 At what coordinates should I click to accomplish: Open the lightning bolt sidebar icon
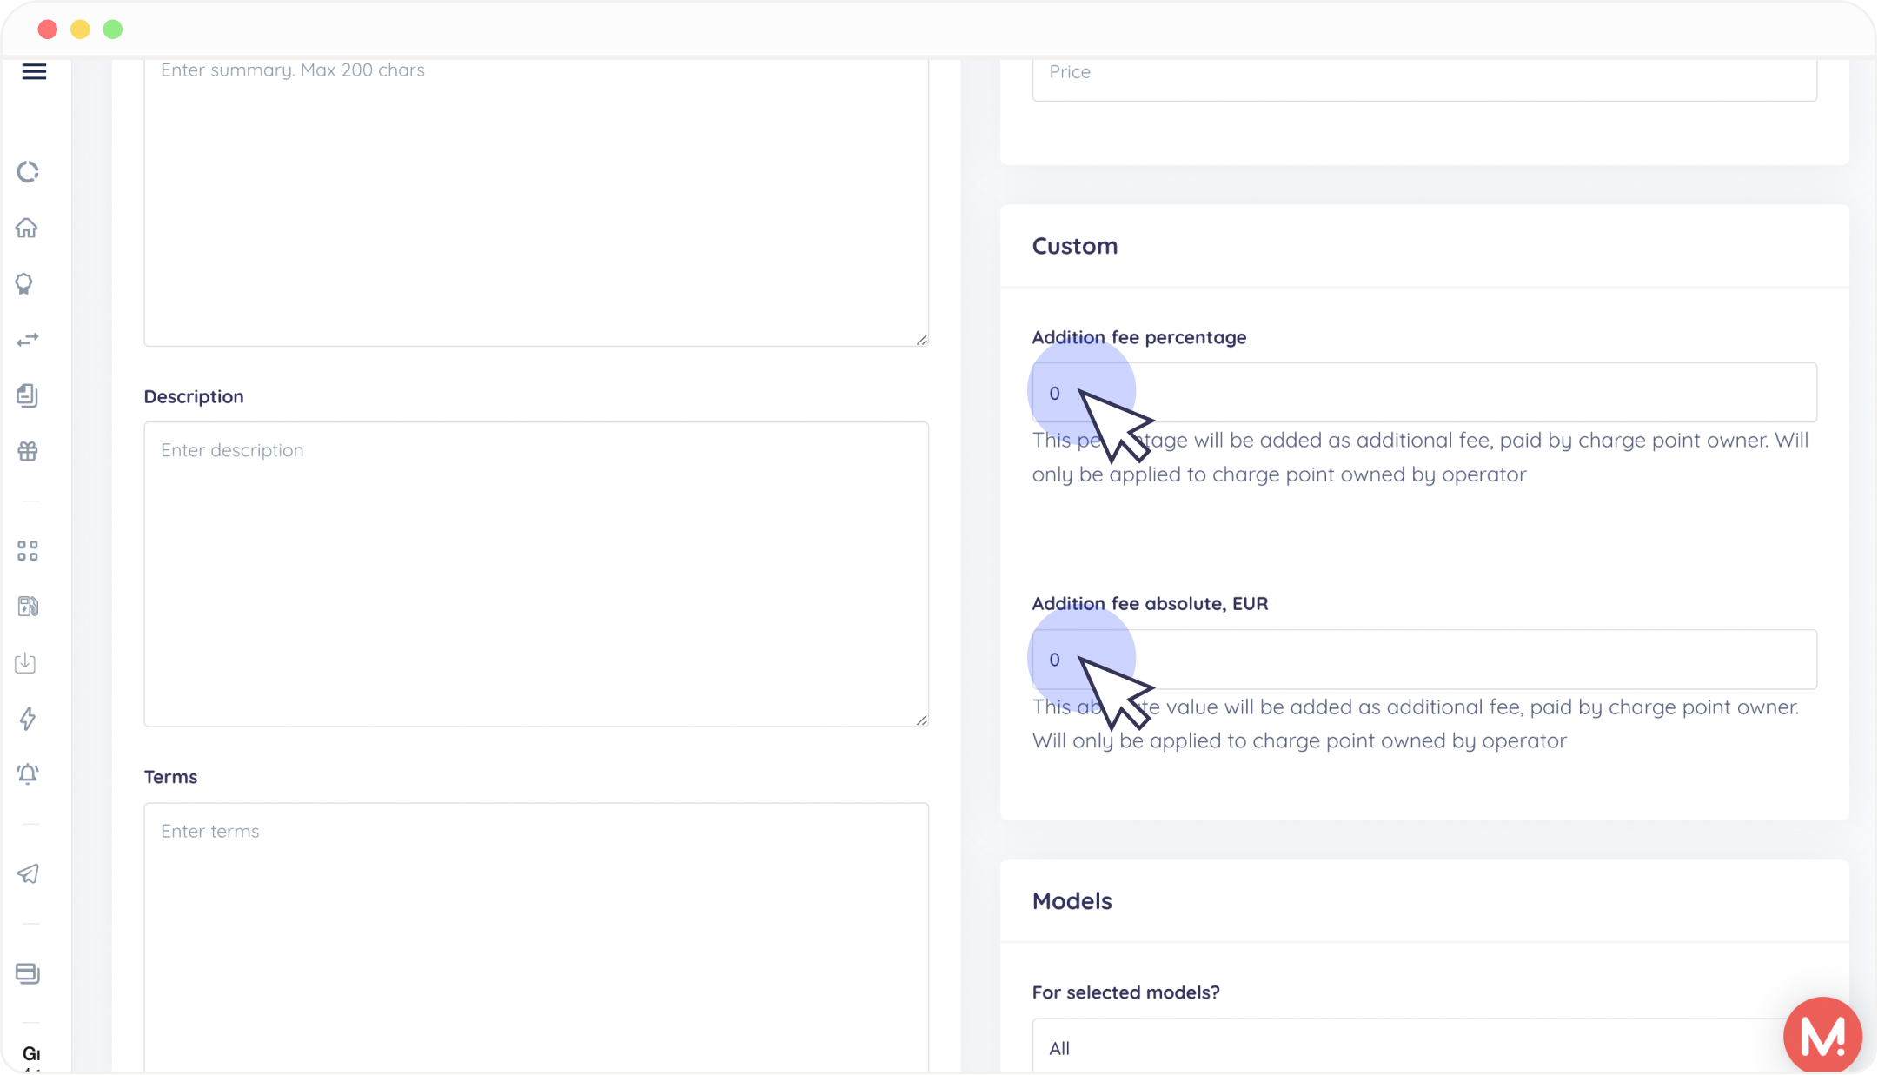click(28, 719)
